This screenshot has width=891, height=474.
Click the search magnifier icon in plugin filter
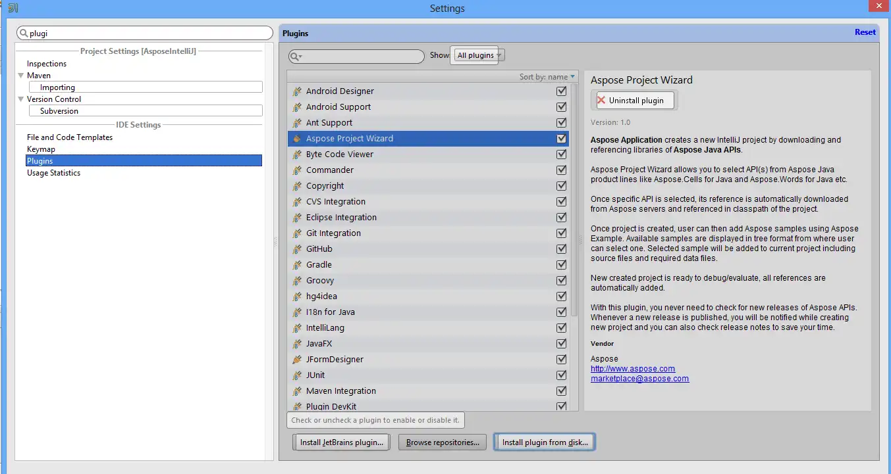click(296, 57)
